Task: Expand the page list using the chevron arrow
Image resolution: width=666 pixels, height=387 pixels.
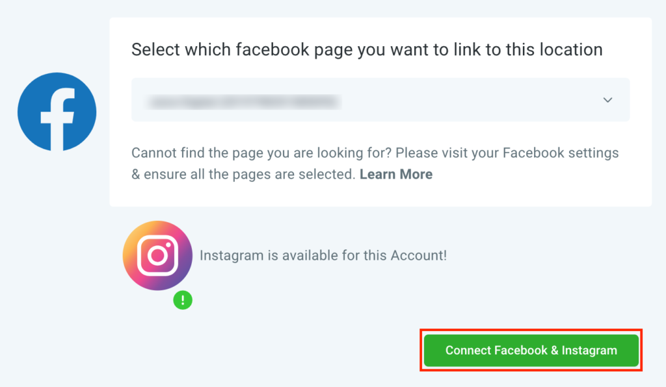Action: coord(608,100)
